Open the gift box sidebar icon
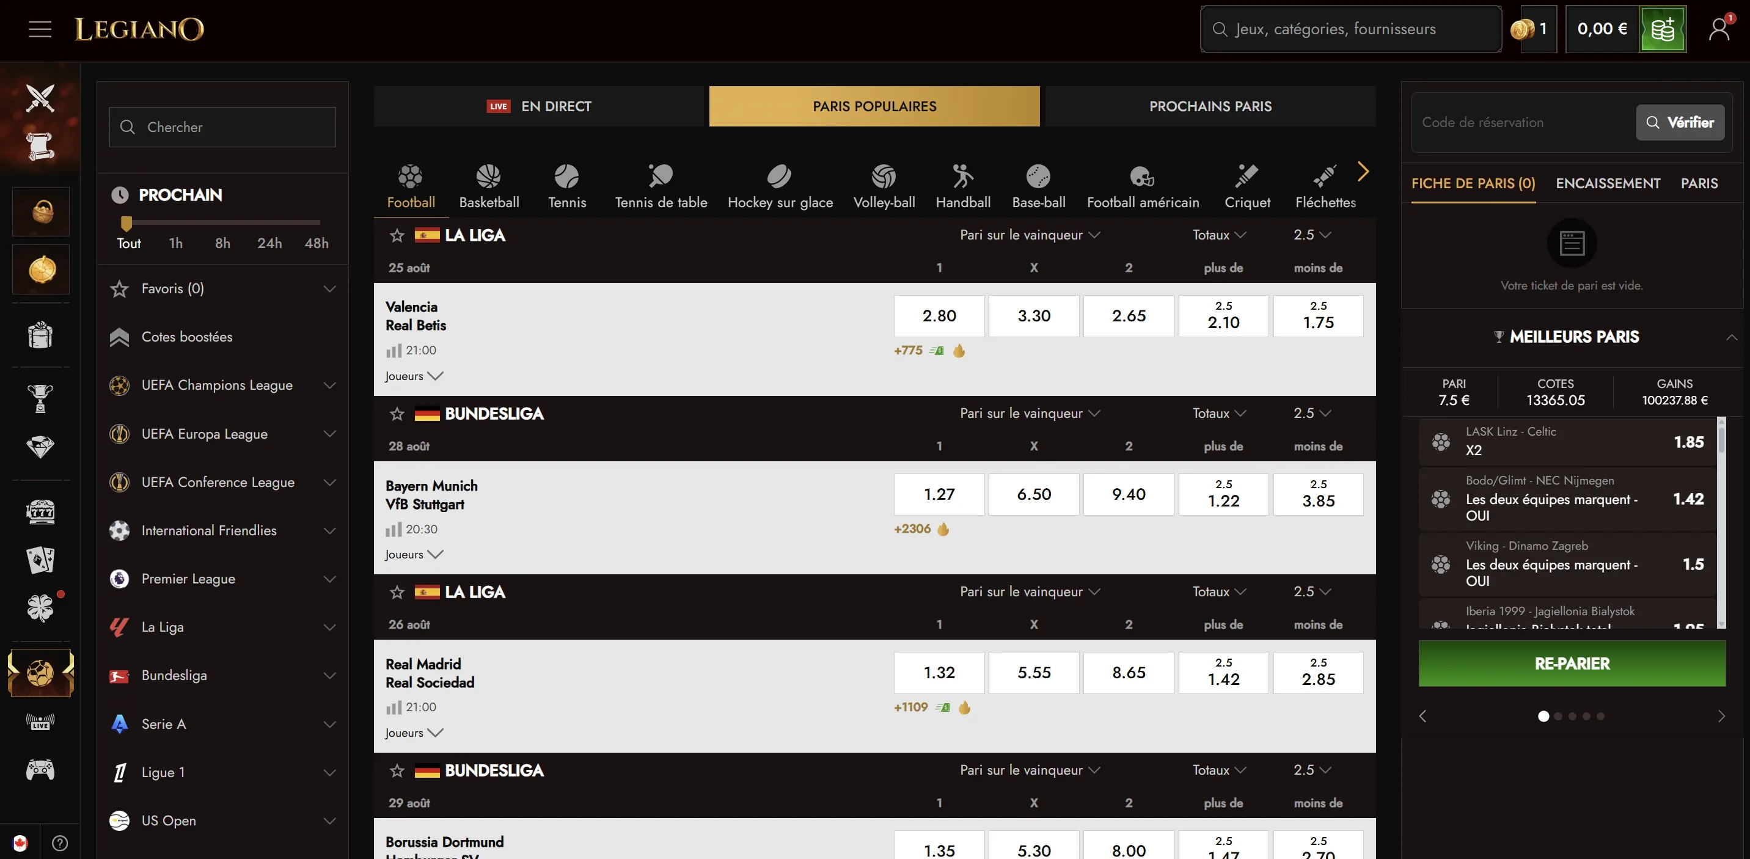This screenshot has height=859, width=1750. coord(40,334)
